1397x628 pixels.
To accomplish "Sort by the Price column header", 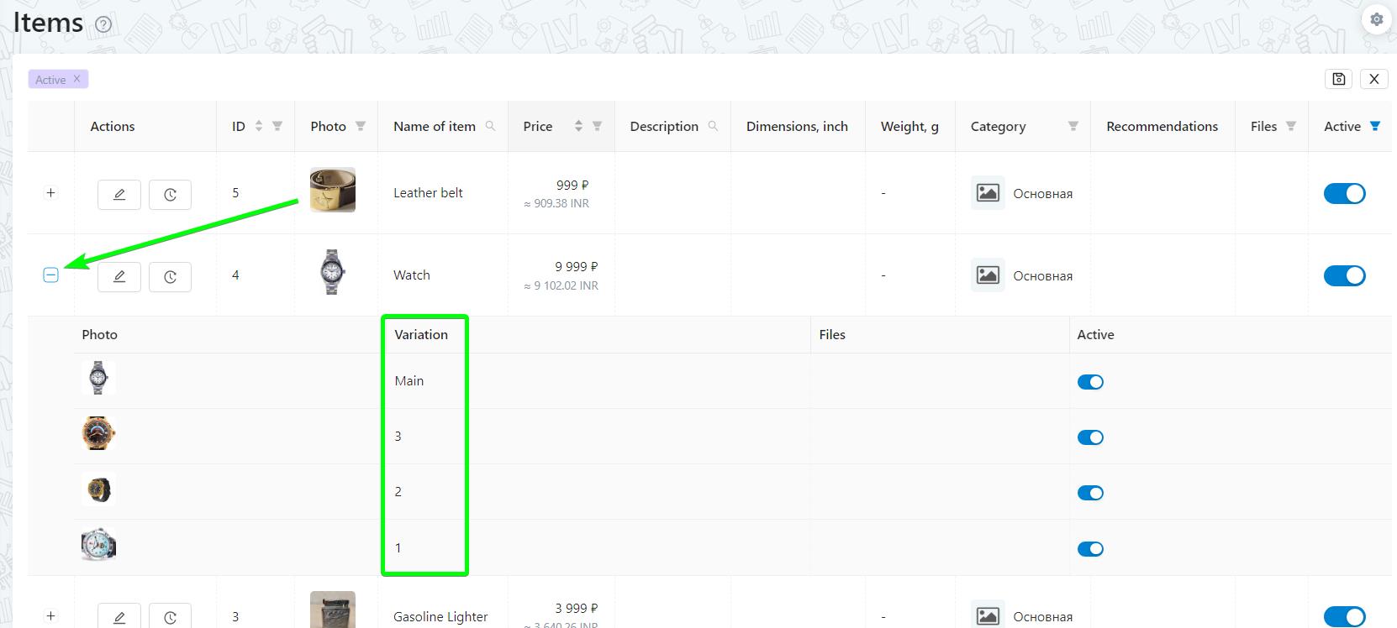I will coord(578,126).
